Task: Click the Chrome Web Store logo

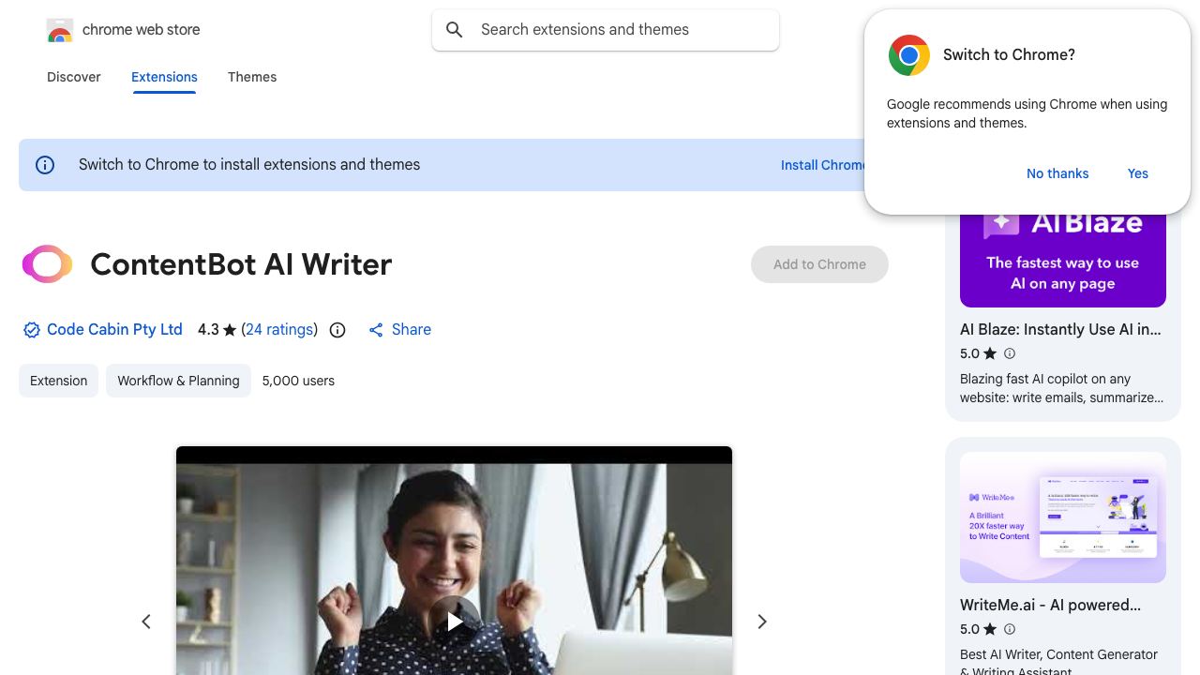Action: pos(60,30)
